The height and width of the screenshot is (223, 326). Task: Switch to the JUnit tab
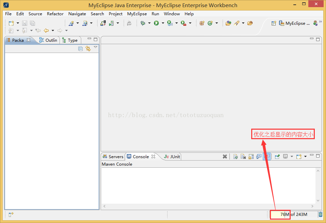172,156
